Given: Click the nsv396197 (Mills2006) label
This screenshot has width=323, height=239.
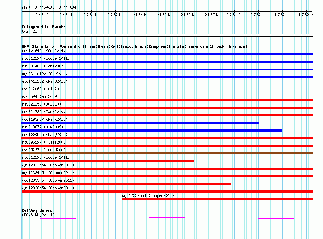Looking at the screenshot, I should click(45, 142).
